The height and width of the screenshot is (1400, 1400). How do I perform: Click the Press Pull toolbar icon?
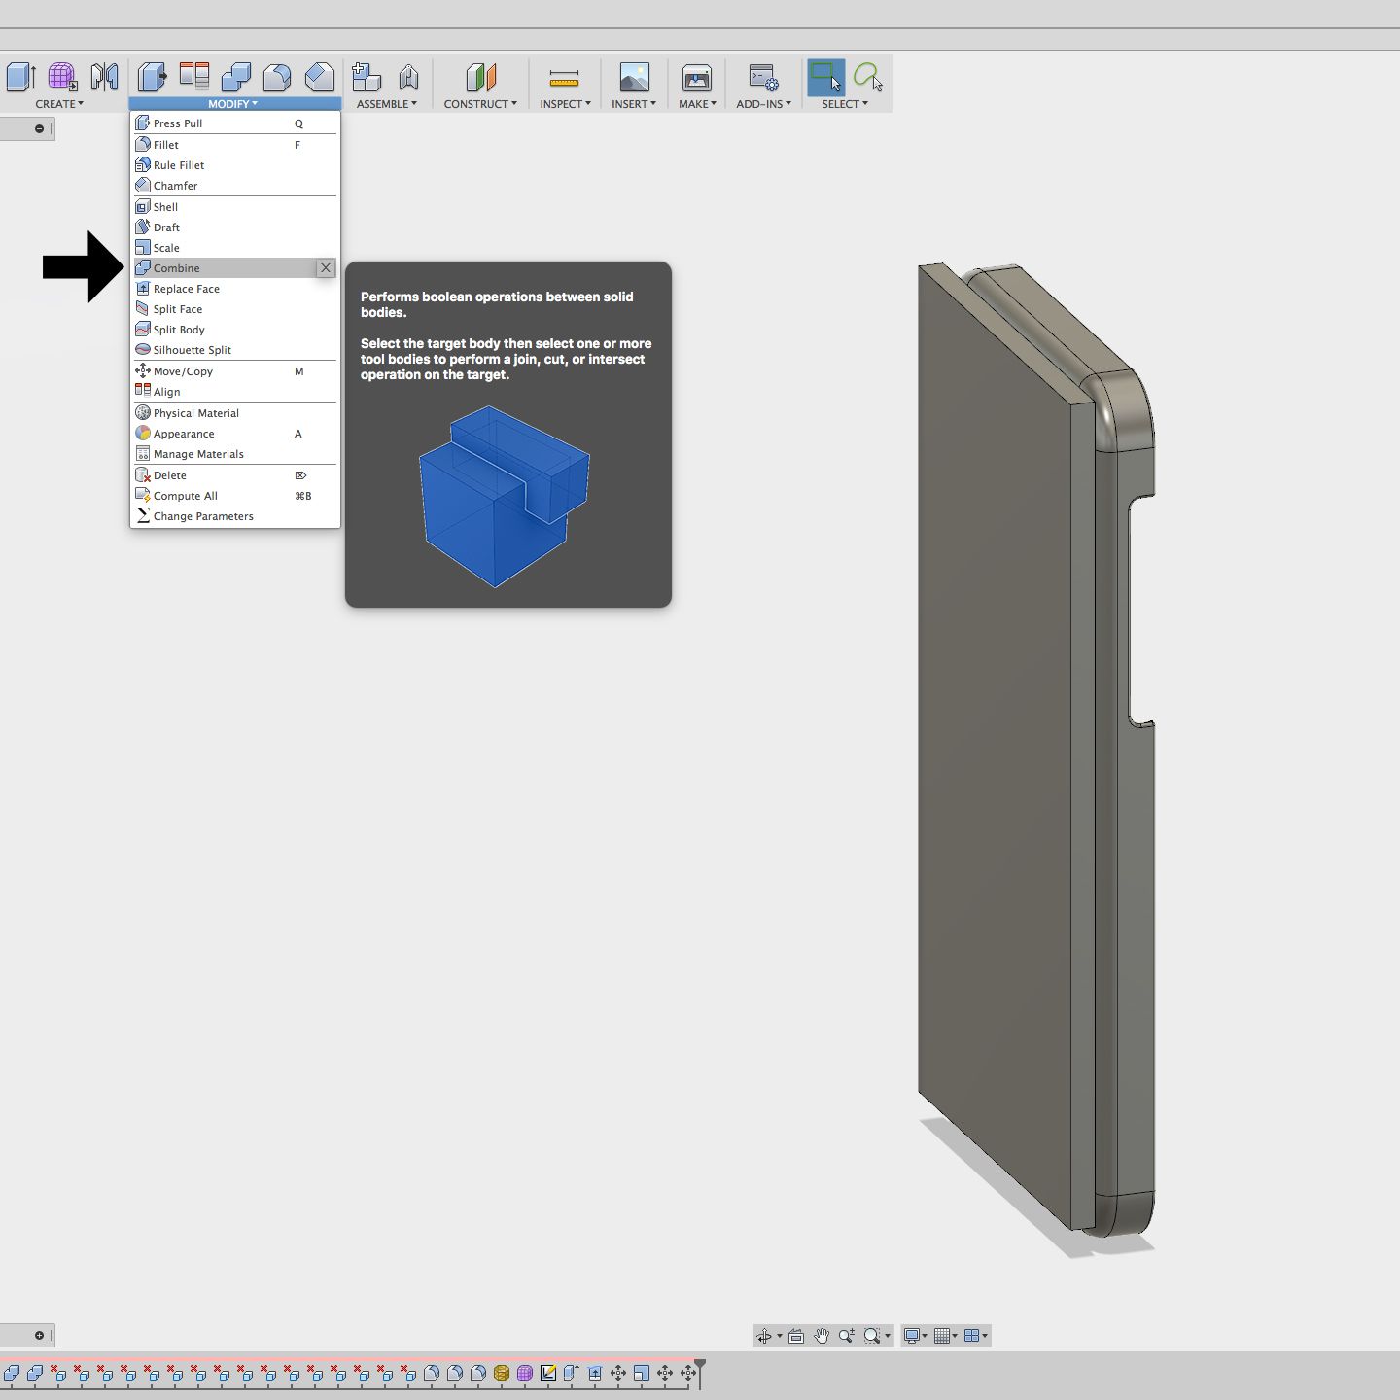pos(151,77)
